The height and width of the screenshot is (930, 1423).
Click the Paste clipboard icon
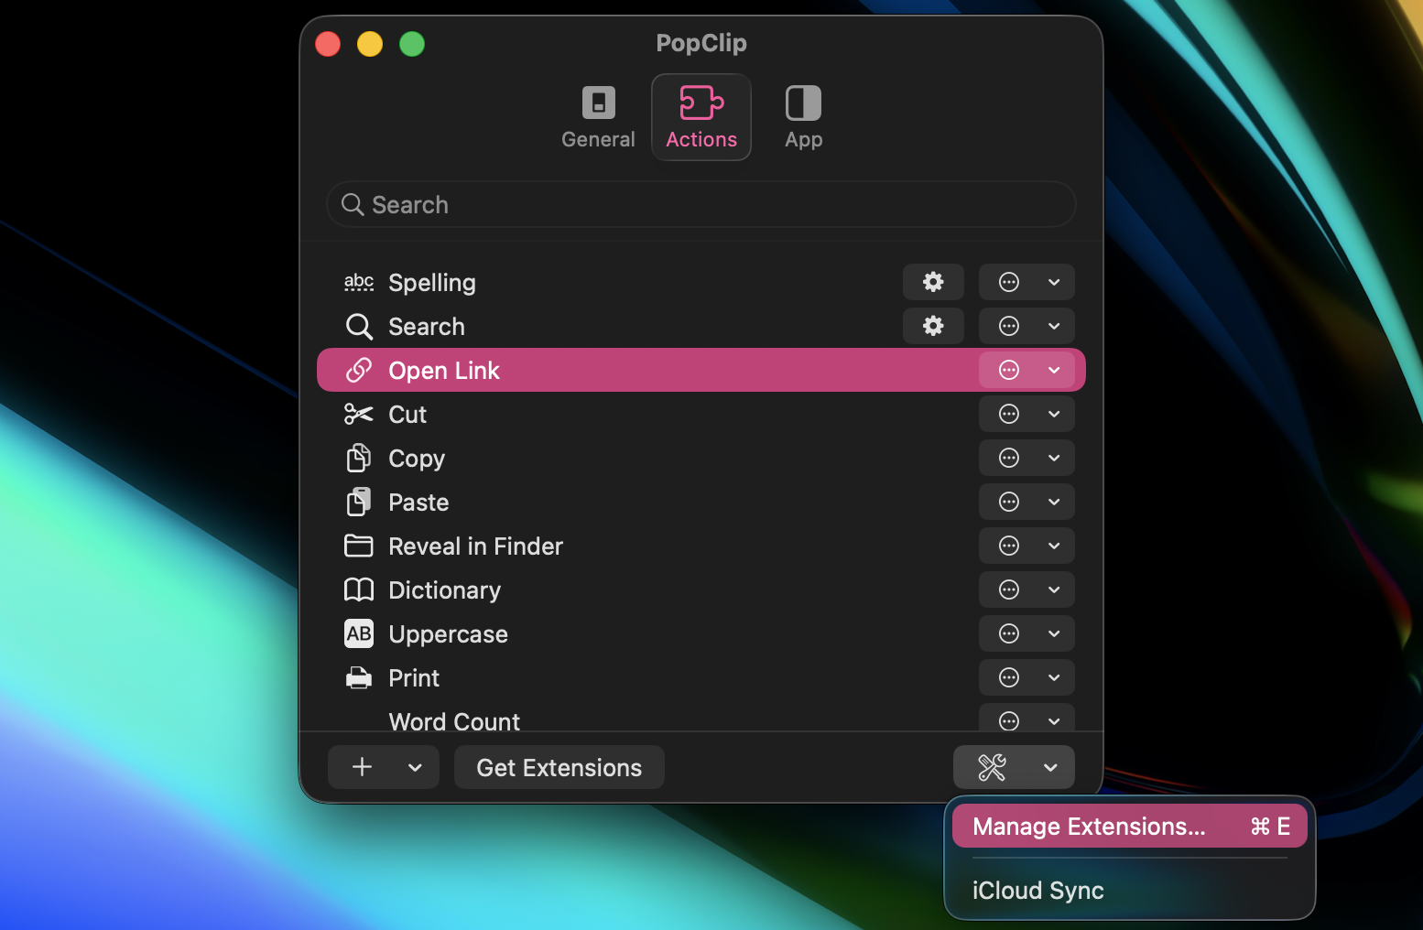point(359,502)
